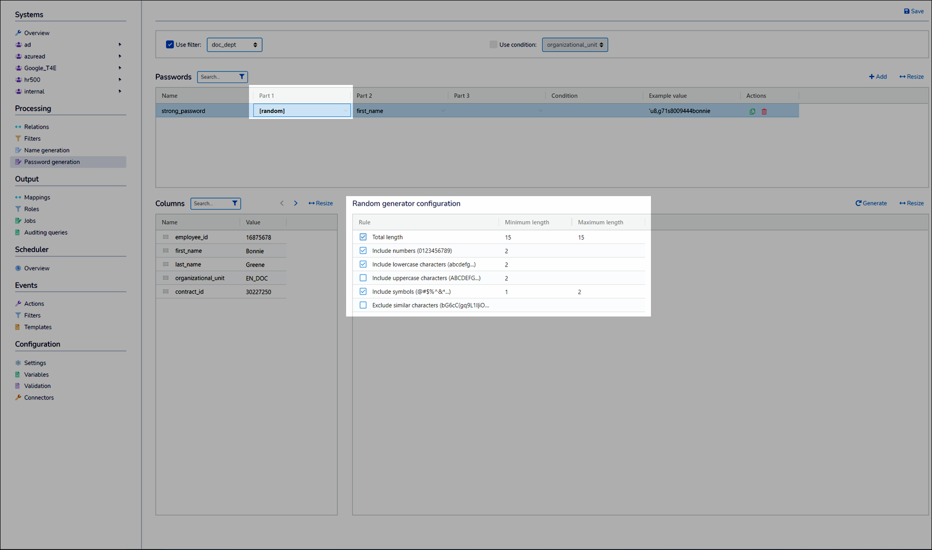The height and width of the screenshot is (550, 932).
Task: Go to previous columns page arrow
Action: point(282,203)
